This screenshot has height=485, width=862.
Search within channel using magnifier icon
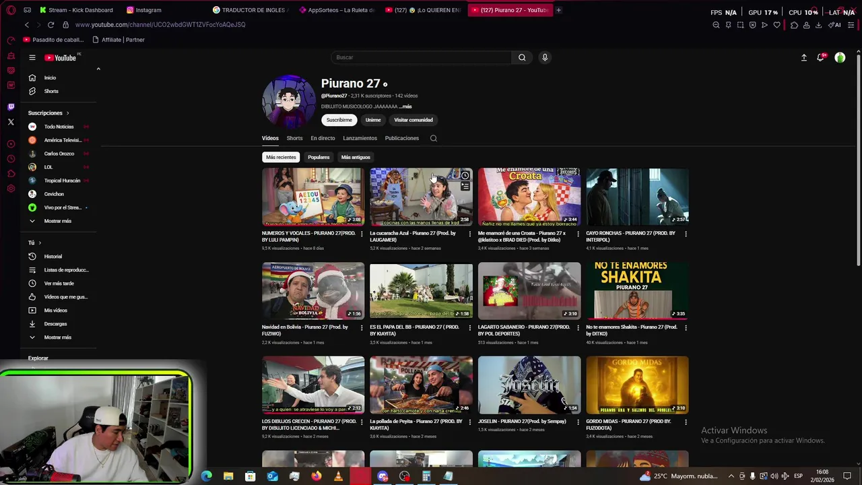(x=434, y=138)
